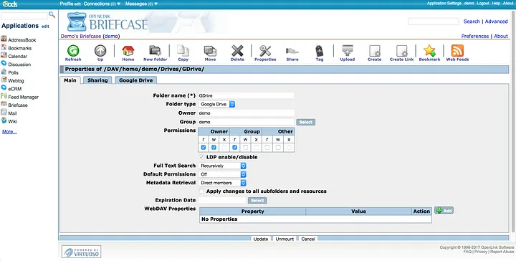Go up one folder with Up icon
The height and width of the screenshot is (261, 516).
100,51
